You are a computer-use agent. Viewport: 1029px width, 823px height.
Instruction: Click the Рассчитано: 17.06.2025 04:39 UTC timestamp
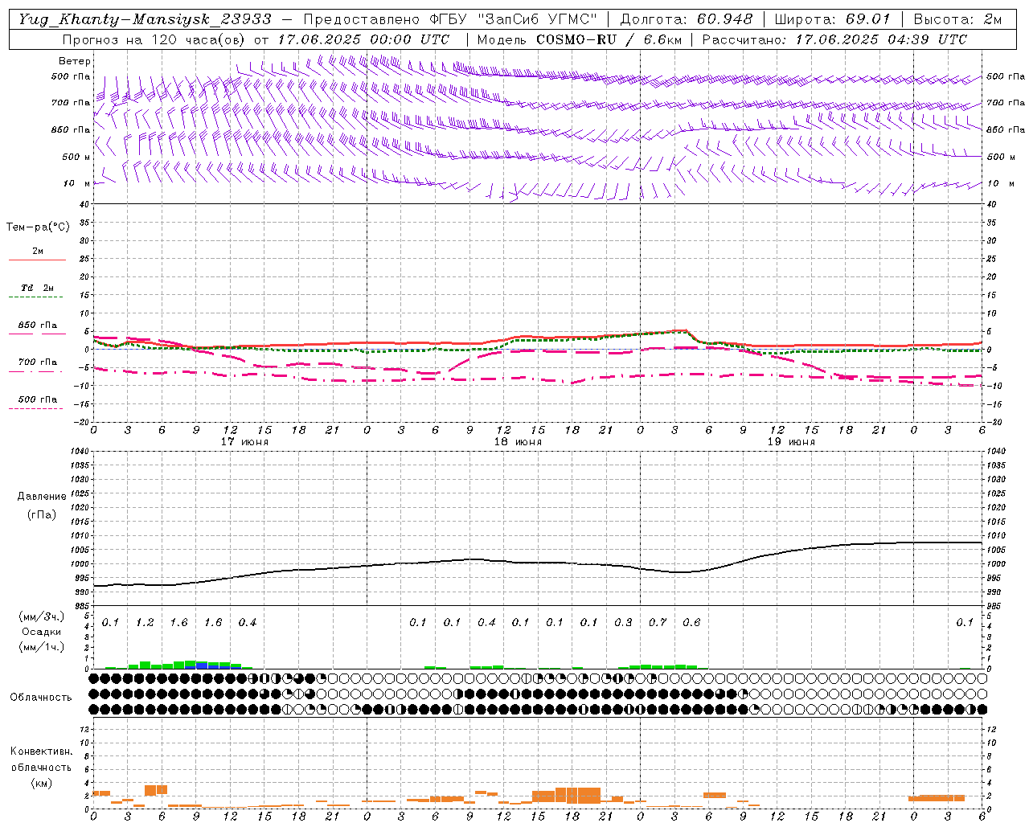click(x=834, y=39)
